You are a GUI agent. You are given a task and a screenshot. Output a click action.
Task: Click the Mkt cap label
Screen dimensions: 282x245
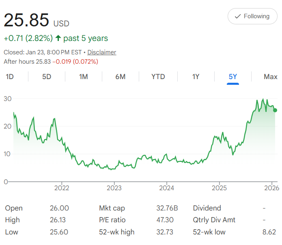pos(112,208)
